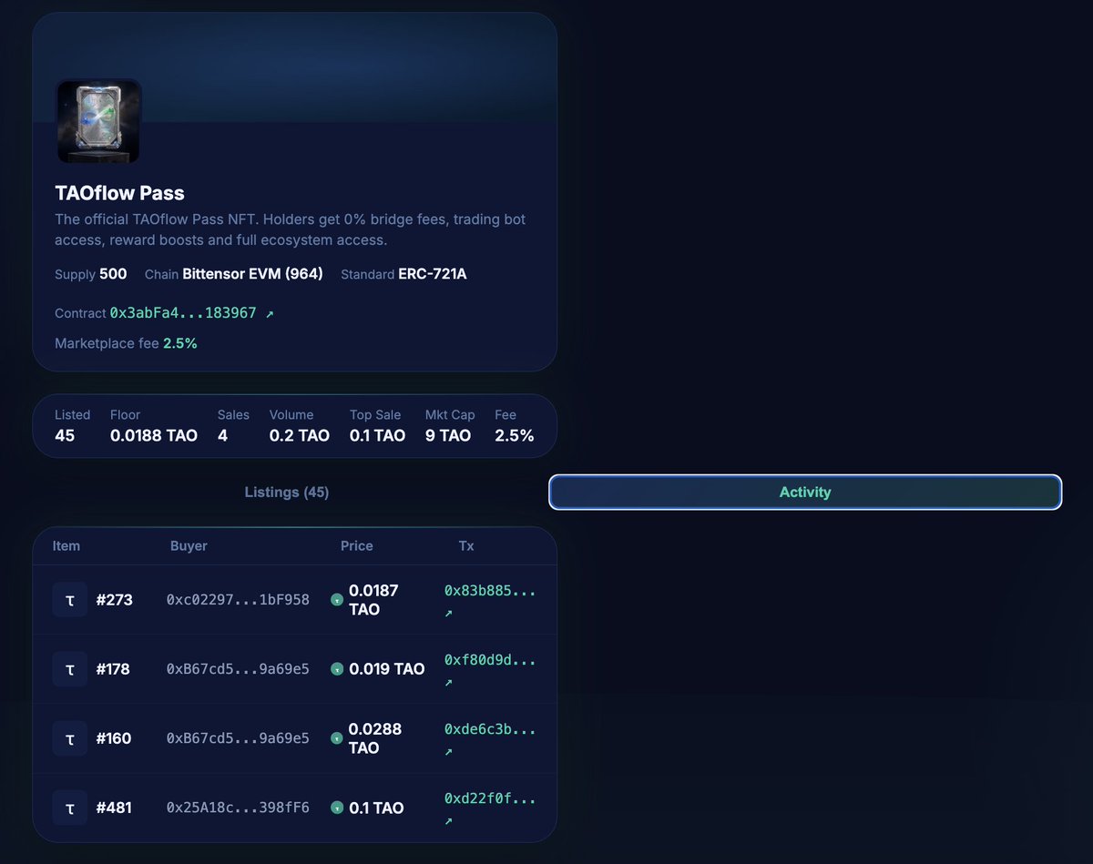Select item number #178
The image size is (1093, 864).
(114, 669)
